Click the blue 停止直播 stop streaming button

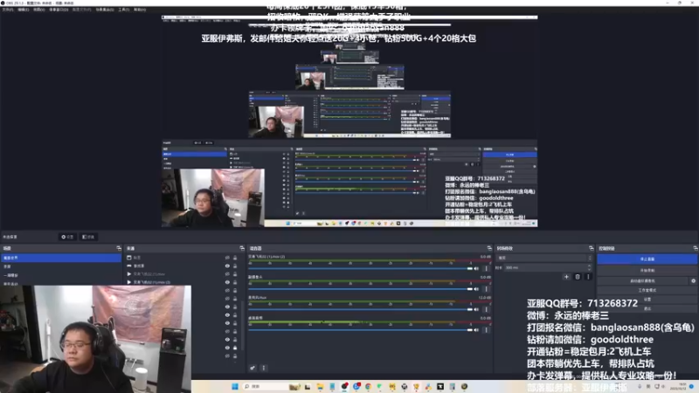pyautogui.click(x=647, y=259)
